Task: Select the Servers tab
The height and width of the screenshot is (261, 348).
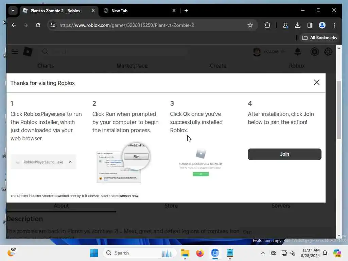Action: click(281, 206)
